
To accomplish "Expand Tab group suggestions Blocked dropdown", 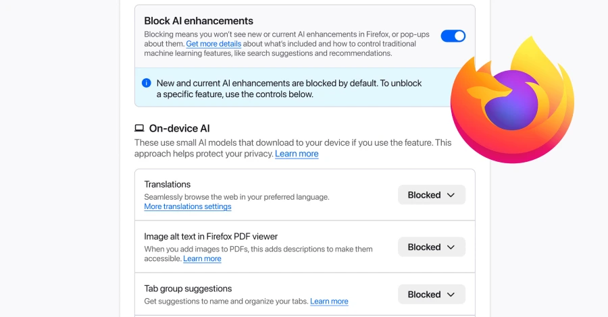I will click(x=432, y=294).
